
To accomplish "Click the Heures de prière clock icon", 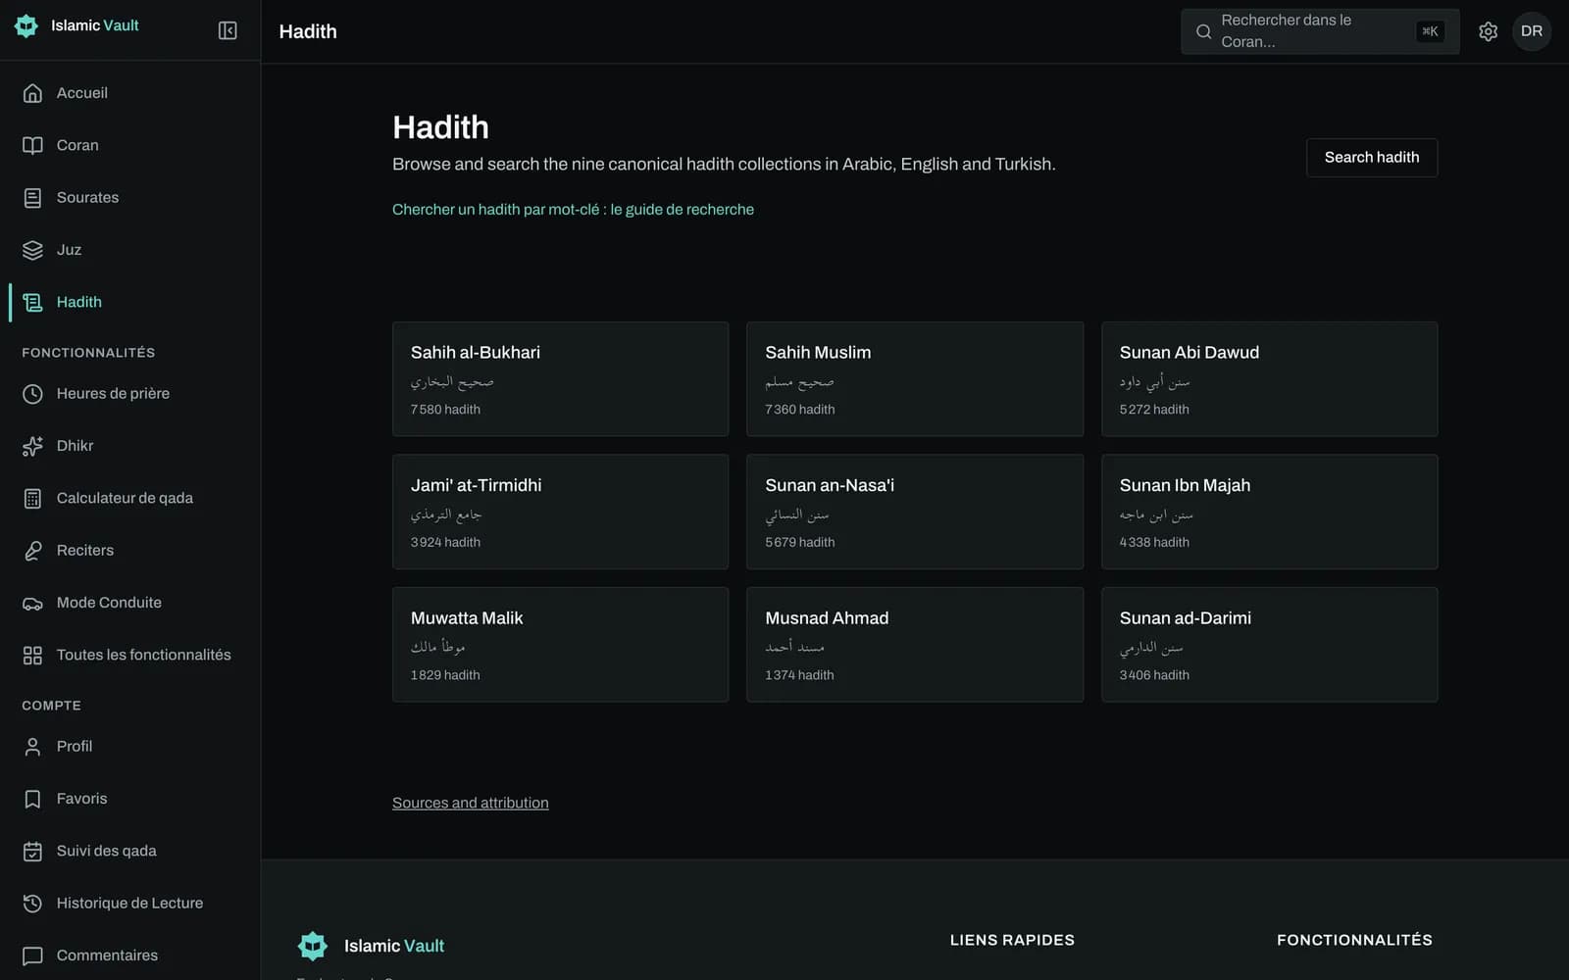I will (x=32, y=394).
